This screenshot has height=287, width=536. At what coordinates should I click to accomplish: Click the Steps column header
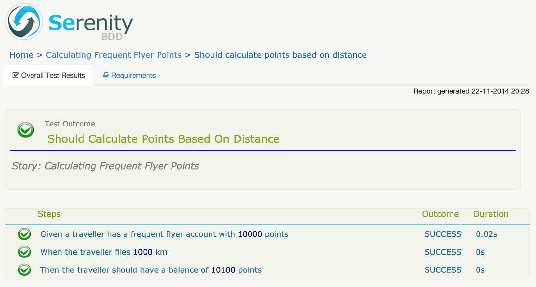coord(49,214)
